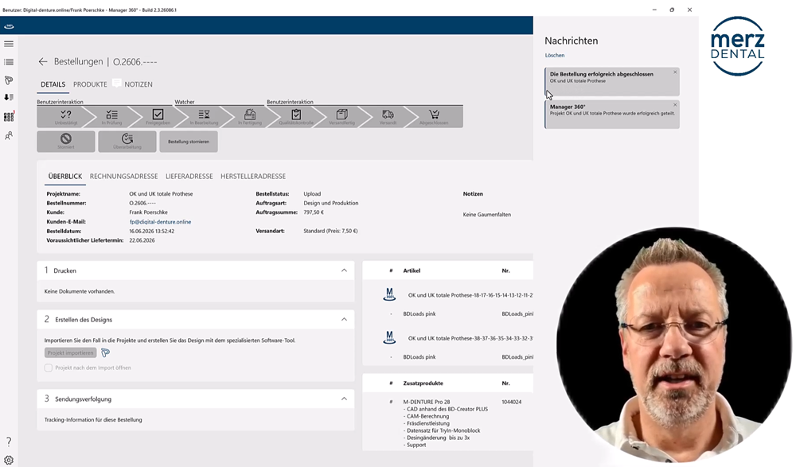Open the hamburger menu in sidebar
The image size is (796, 467).
point(9,44)
